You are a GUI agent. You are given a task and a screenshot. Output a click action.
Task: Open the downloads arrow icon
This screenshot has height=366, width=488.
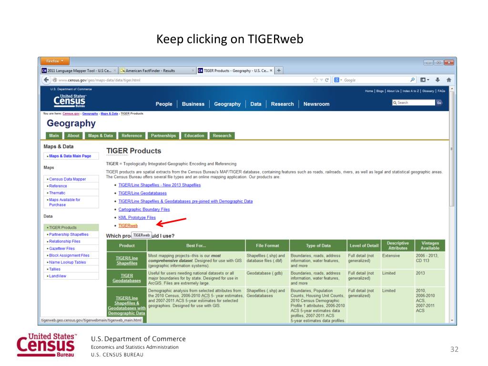click(x=437, y=80)
